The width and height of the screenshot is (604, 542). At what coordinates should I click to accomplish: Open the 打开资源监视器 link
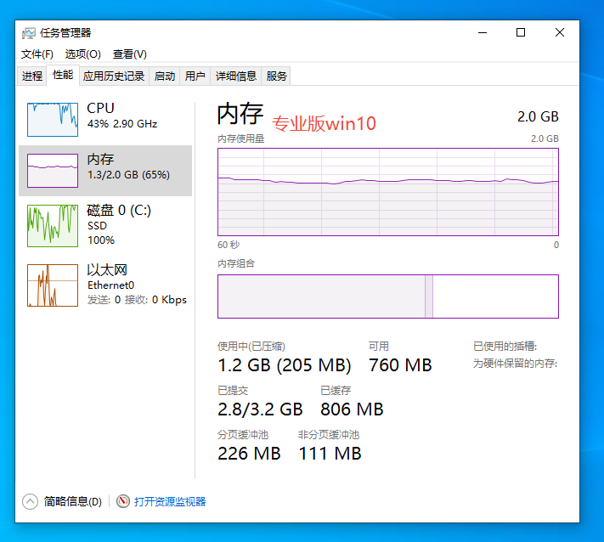pos(170,501)
